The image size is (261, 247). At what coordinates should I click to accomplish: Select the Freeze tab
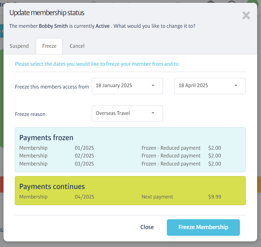tap(49, 46)
